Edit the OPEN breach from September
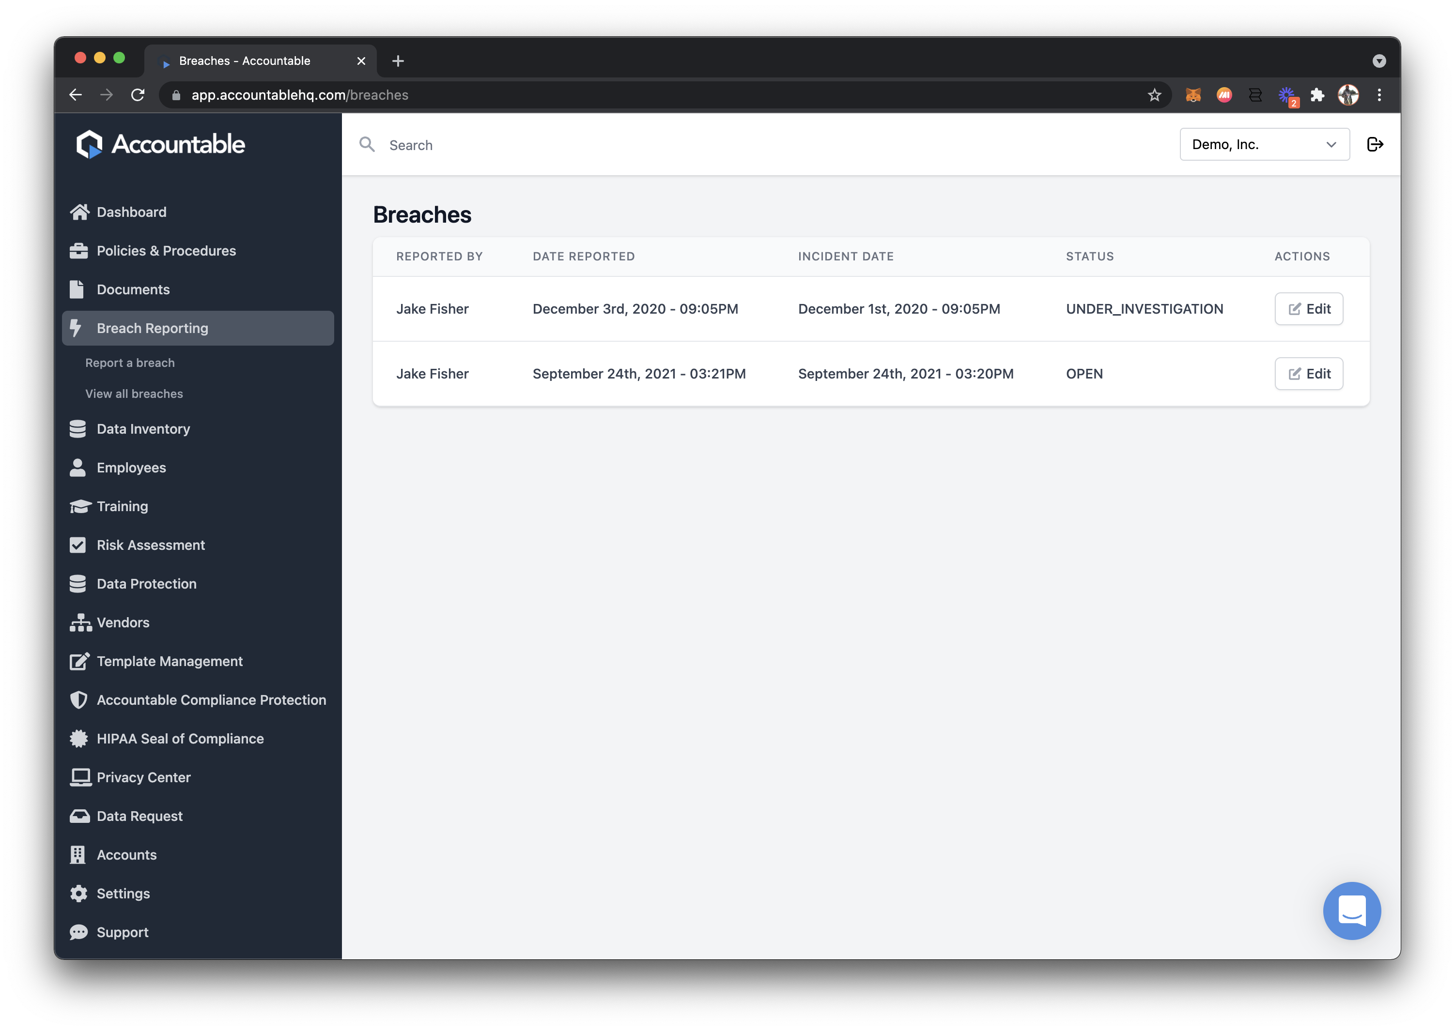 1308,374
